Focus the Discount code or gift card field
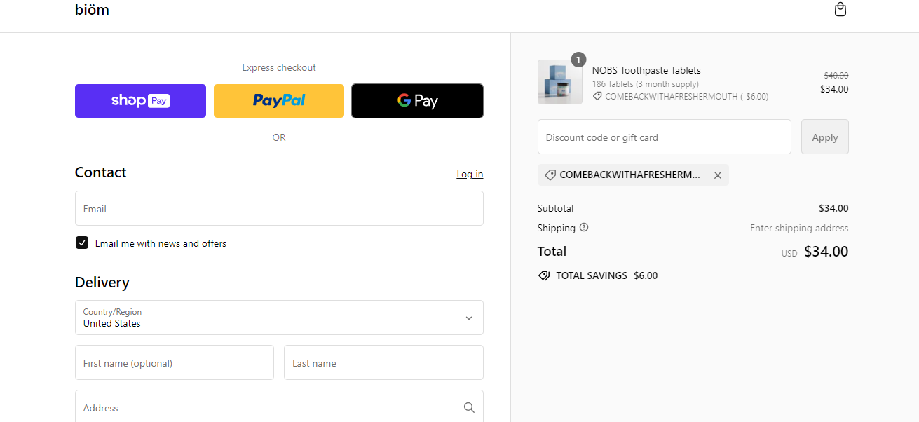Viewport: 919px width, 422px height. point(665,137)
